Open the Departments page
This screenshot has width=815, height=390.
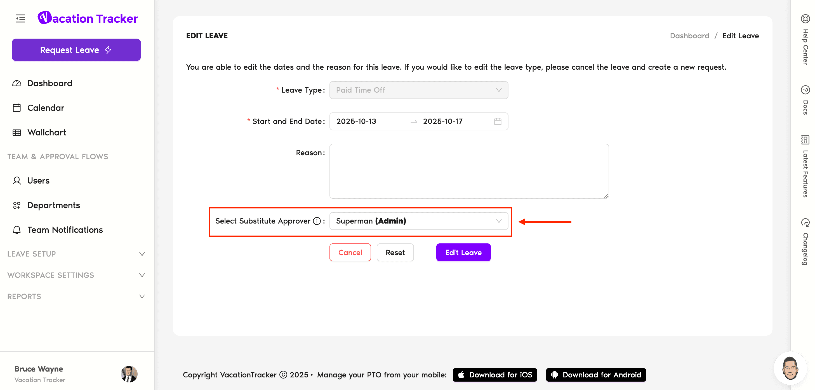click(x=53, y=205)
